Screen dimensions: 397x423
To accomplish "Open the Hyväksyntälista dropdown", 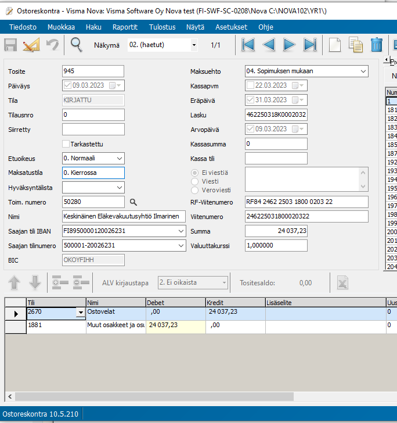I will pos(120,188).
